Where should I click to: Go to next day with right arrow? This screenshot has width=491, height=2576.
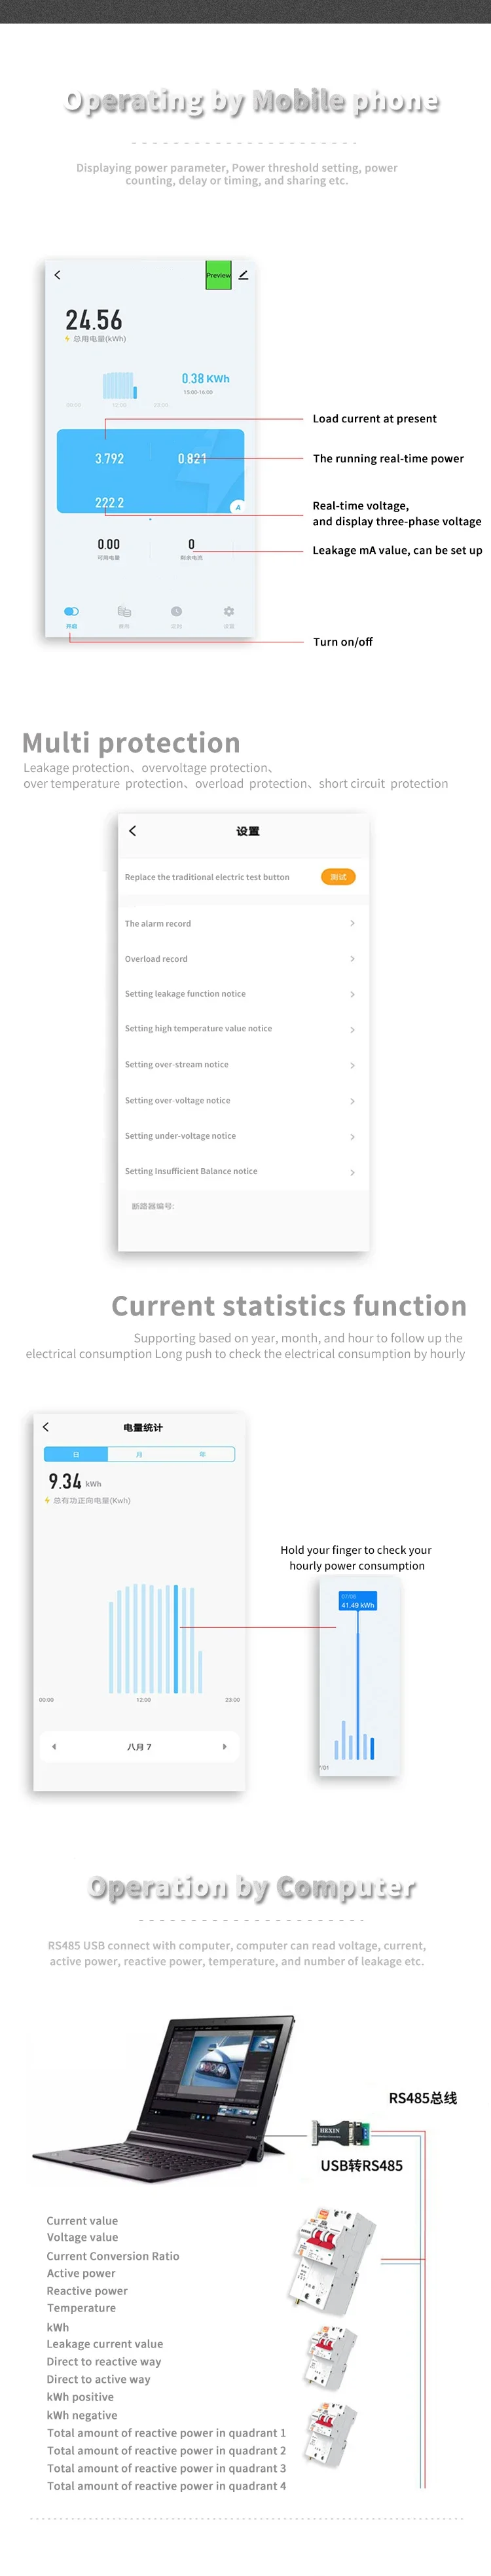224,1747
